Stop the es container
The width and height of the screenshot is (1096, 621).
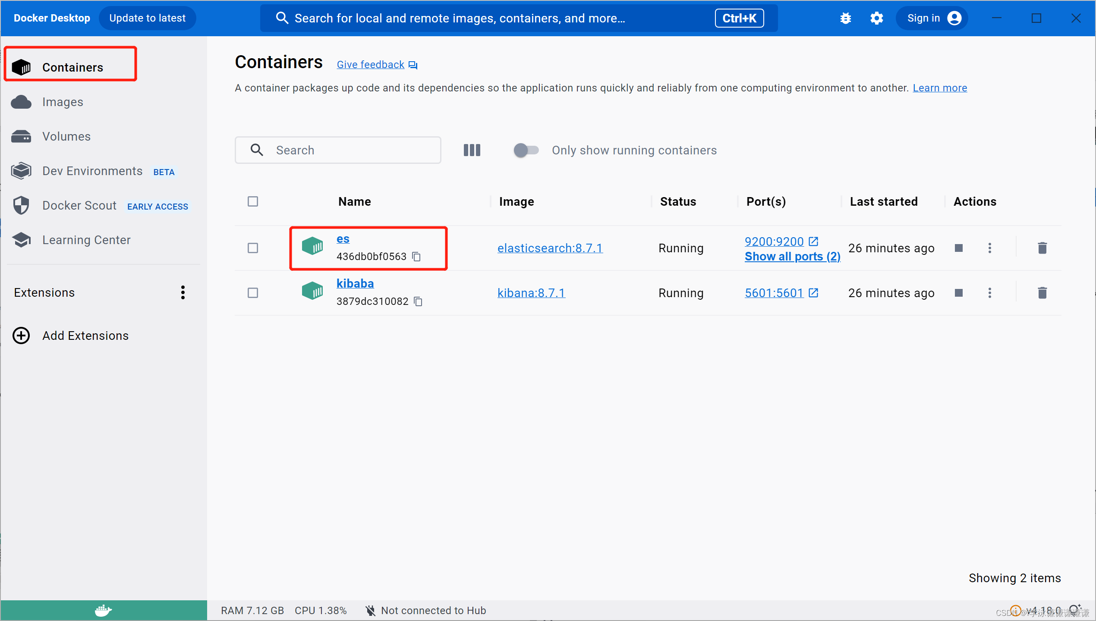959,248
